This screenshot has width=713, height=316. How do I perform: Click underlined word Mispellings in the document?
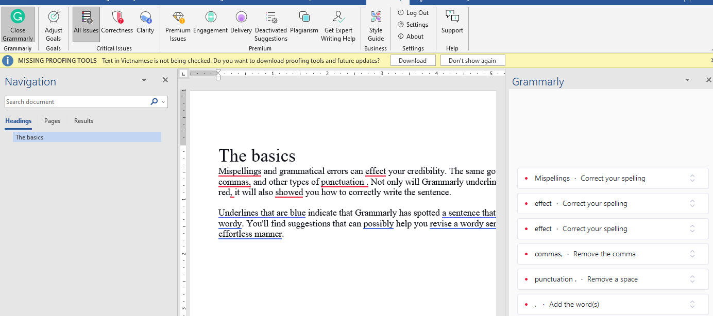click(x=240, y=171)
